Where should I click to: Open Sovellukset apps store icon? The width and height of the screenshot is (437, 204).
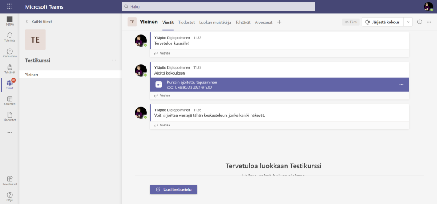10,181
